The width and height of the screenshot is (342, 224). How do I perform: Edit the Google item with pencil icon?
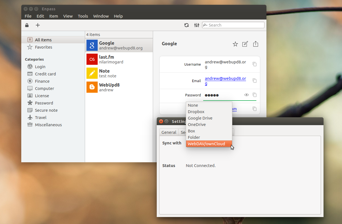[245, 44]
